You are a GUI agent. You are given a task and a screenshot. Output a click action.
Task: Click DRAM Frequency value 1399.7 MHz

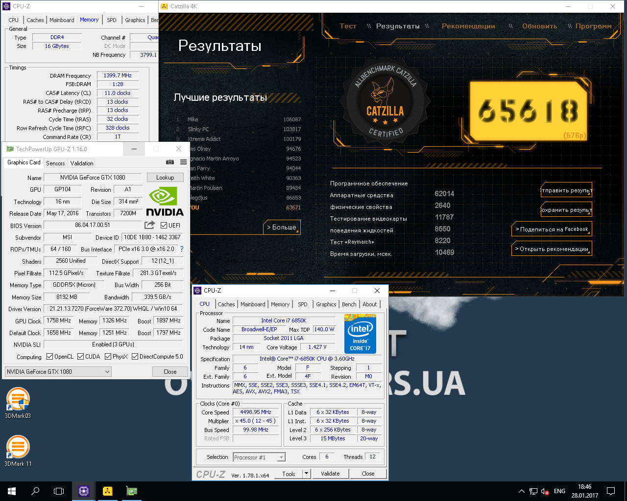(x=118, y=75)
